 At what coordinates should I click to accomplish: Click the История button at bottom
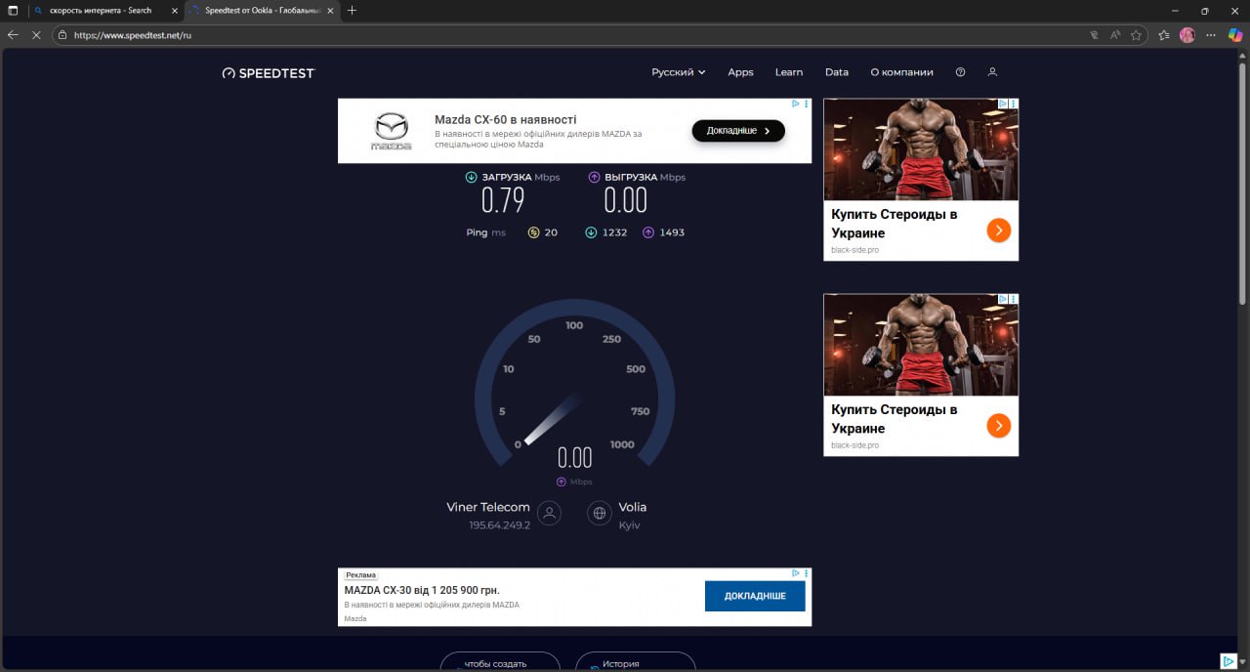click(635, 661)
